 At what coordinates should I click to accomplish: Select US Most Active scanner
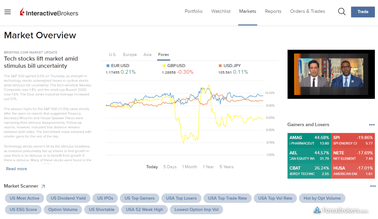tap(25, 198)
